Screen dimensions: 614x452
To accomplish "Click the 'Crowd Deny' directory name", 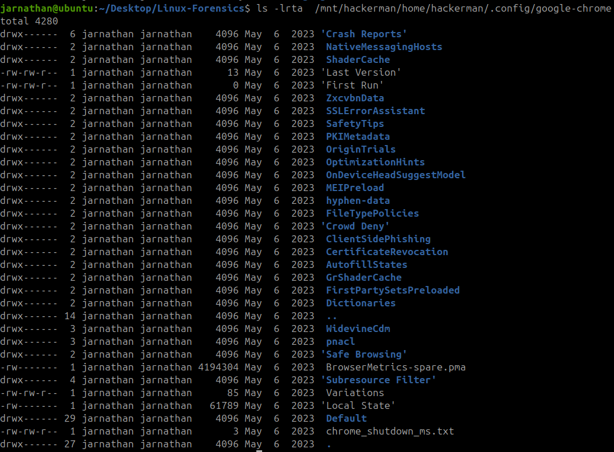I will coord(355,226).
